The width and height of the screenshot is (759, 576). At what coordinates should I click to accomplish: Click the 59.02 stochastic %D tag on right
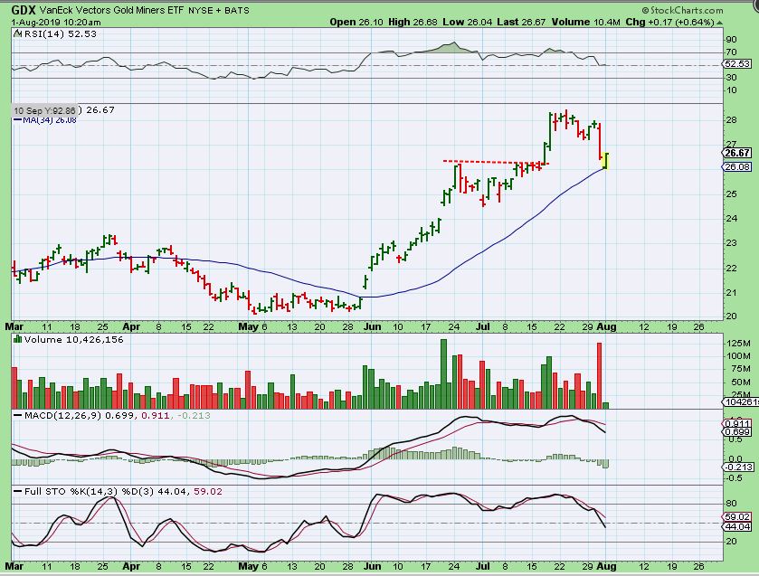pos(736,517)
